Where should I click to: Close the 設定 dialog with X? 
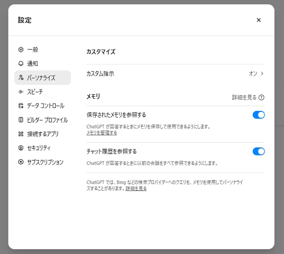258,20
